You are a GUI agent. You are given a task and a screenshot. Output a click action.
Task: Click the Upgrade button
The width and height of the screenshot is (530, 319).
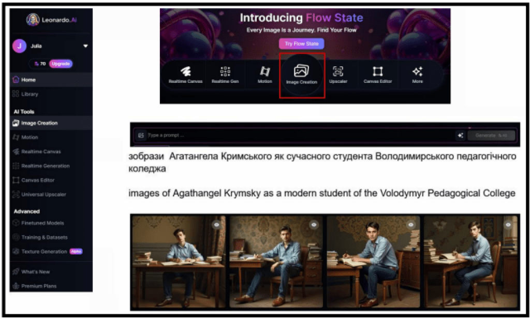[61, 64]
